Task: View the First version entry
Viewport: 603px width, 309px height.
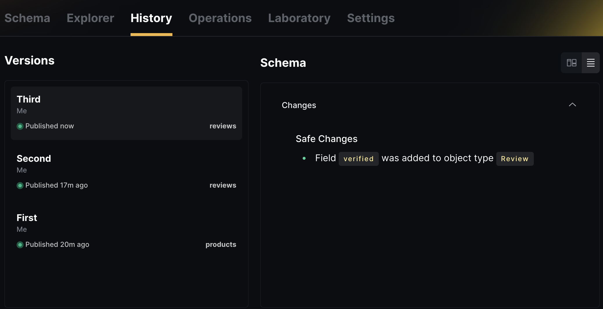Action: click(x=126, y=231)
